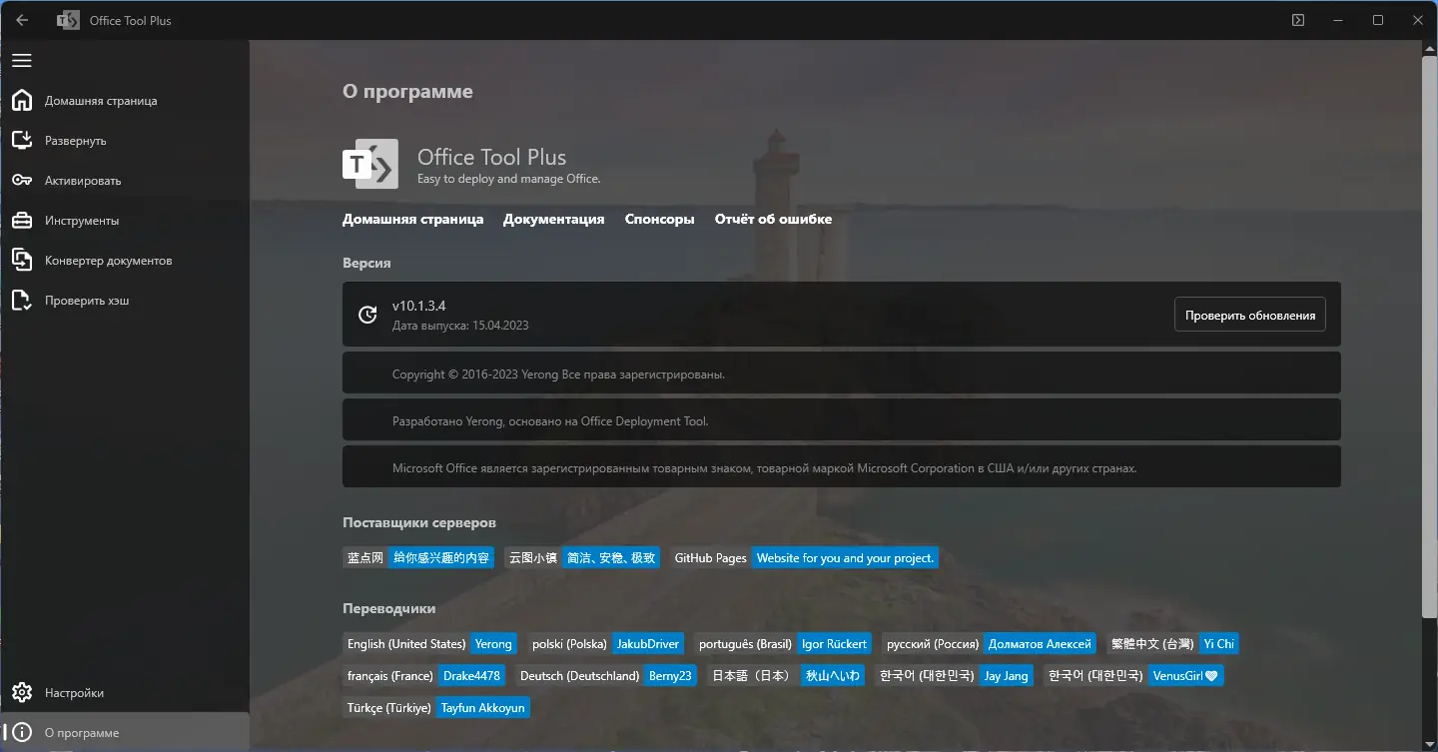Click the 蓝点网 server provider badge
1438x752 pixels.
418,558
